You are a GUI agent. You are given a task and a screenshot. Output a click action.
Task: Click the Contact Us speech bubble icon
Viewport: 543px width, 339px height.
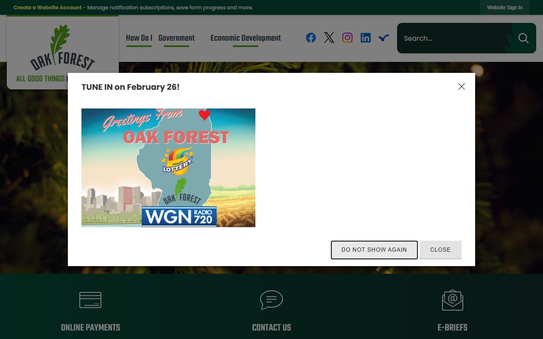[271, 300]
